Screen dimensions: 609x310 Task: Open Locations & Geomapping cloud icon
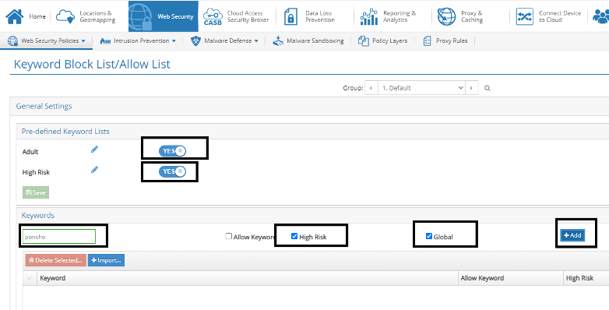click(65, 16)
